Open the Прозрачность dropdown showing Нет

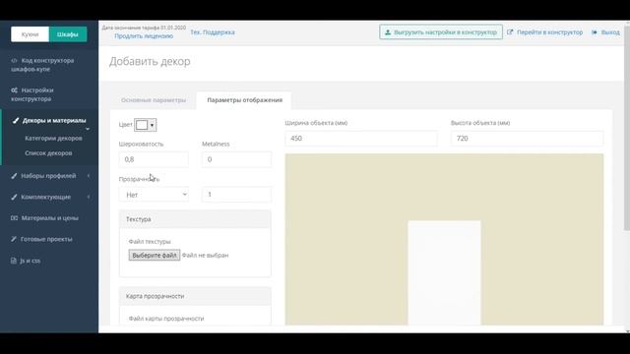tap(154, 195)
